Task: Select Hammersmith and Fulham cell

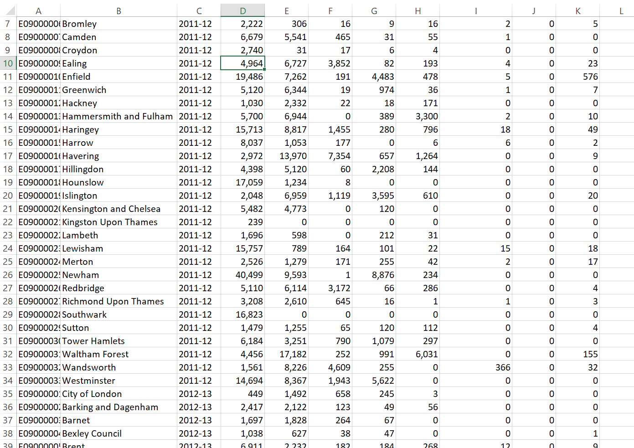Action: pyautogui.click(x=119, y=116)
